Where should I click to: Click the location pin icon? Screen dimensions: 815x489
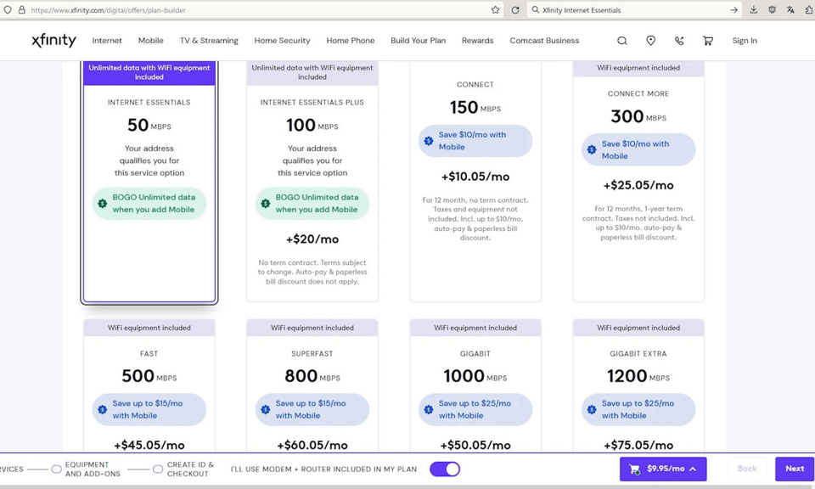click(x=650, y=41)
